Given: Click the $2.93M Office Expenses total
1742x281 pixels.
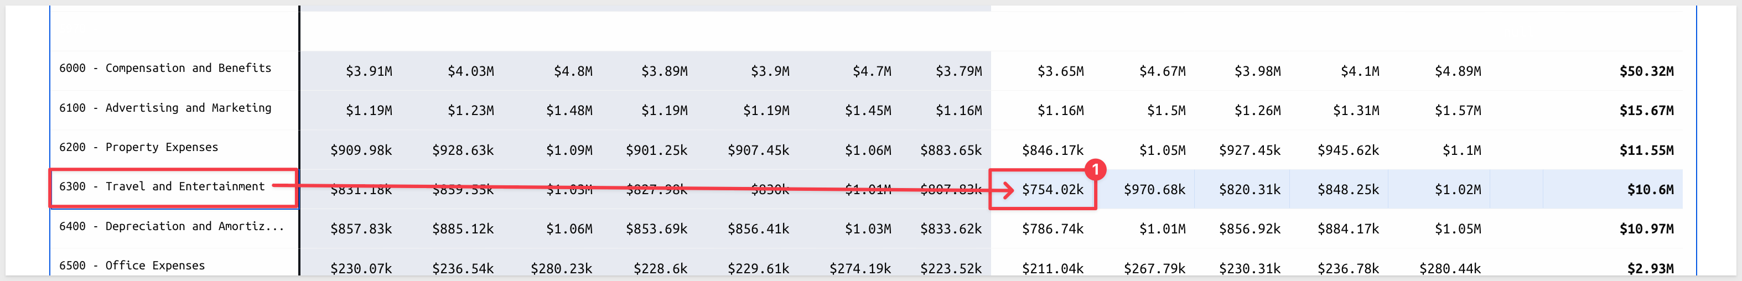Looking at the screenshot, I should [x=1650, y=269].
